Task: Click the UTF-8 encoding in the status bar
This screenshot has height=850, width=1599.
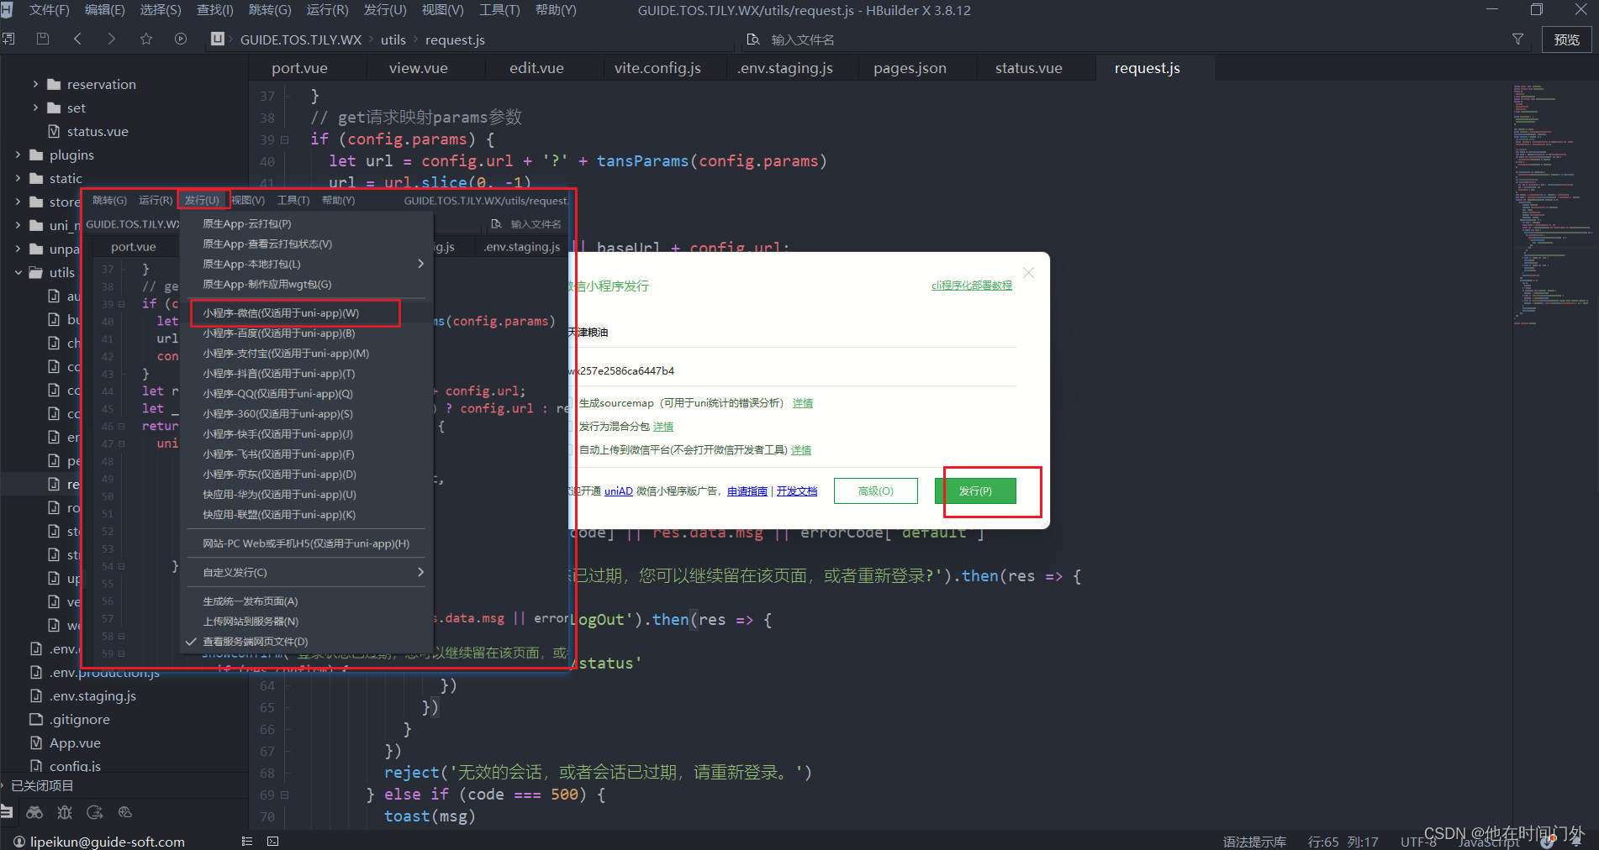Action: [1417, 842]
